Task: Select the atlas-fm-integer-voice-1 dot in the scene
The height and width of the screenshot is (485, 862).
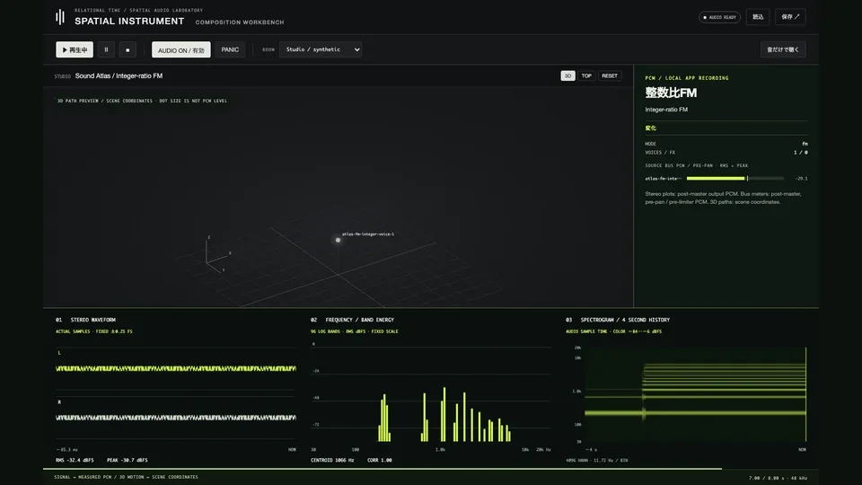Action: coord(339,240)
